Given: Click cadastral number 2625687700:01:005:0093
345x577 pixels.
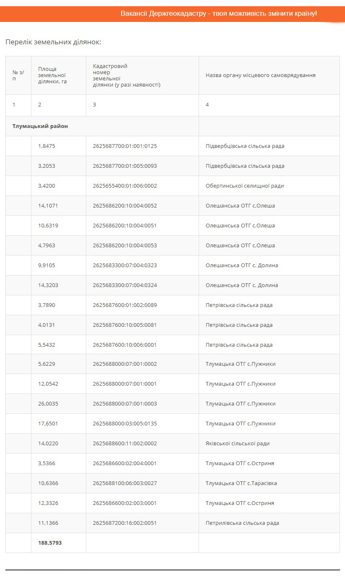Looking at the screenshot, I should [x=125, y=166].
